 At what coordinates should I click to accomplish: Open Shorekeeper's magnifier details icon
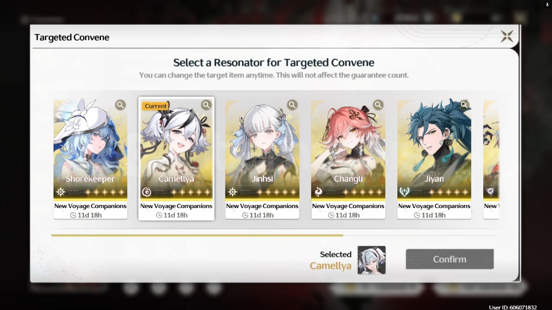tap(120, 105)
